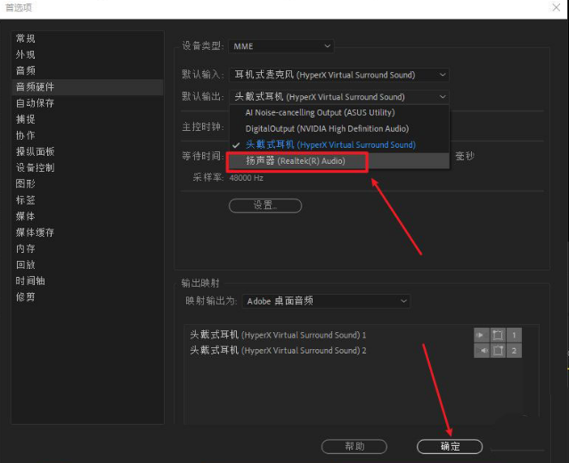Open the 修剪 preferences category
This screenshot has height=463, width=569.
87,296
